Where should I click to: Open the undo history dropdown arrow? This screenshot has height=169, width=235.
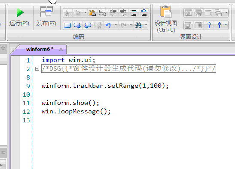tap(116, 25)
